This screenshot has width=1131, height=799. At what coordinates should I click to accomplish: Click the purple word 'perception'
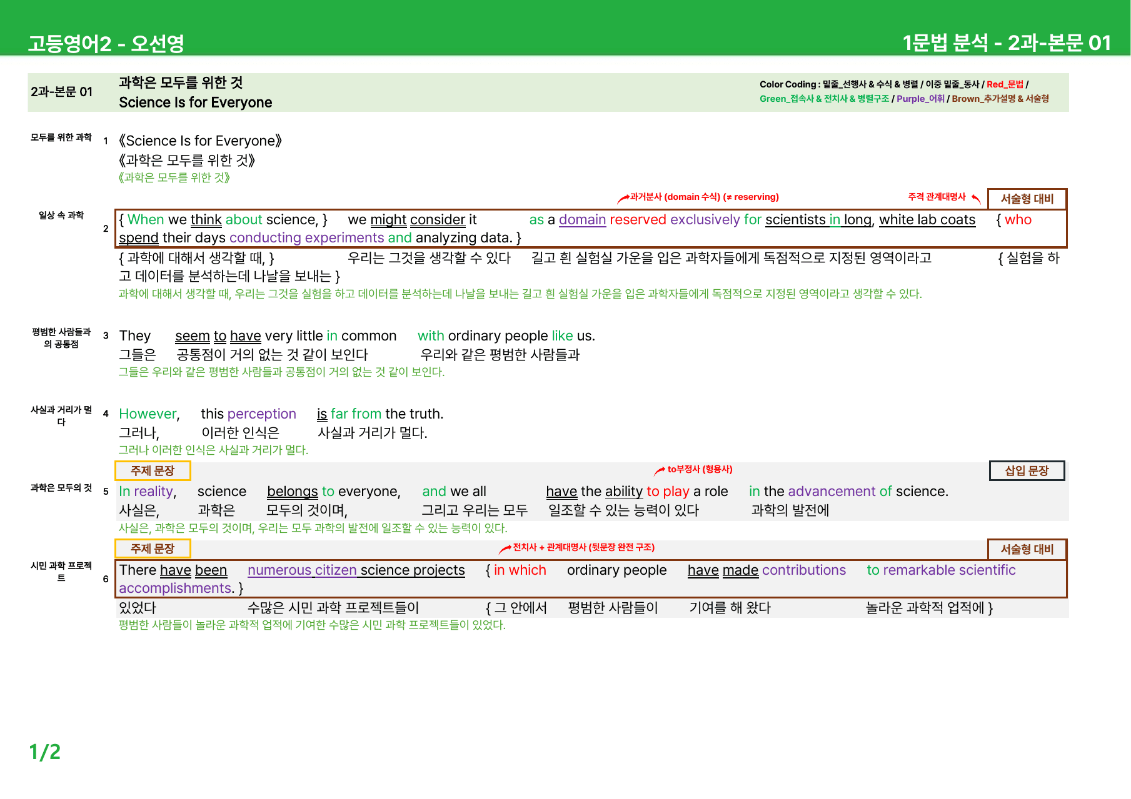[x=262, y=414]
